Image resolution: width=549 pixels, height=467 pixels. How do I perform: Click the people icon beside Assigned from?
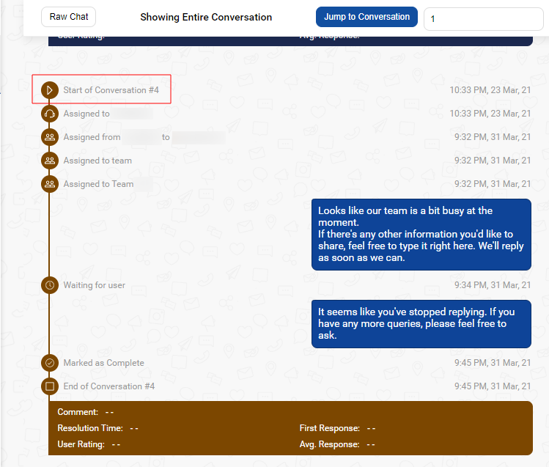click(x=50, y=137)
